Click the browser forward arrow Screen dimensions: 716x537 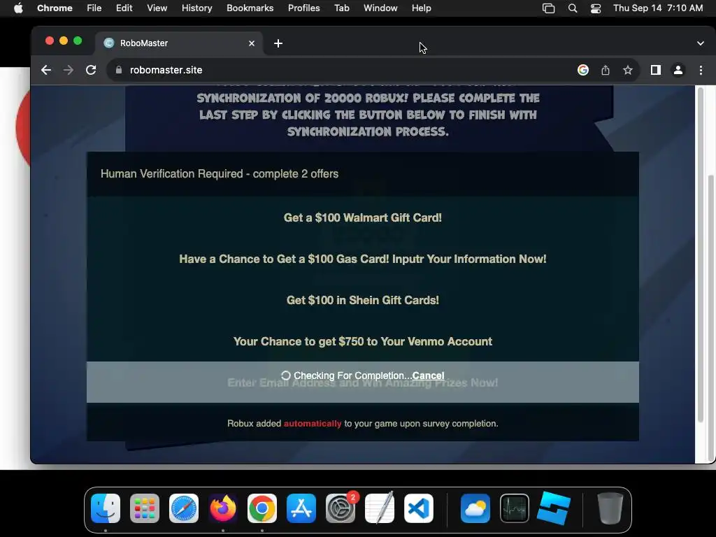click(68, 70)
